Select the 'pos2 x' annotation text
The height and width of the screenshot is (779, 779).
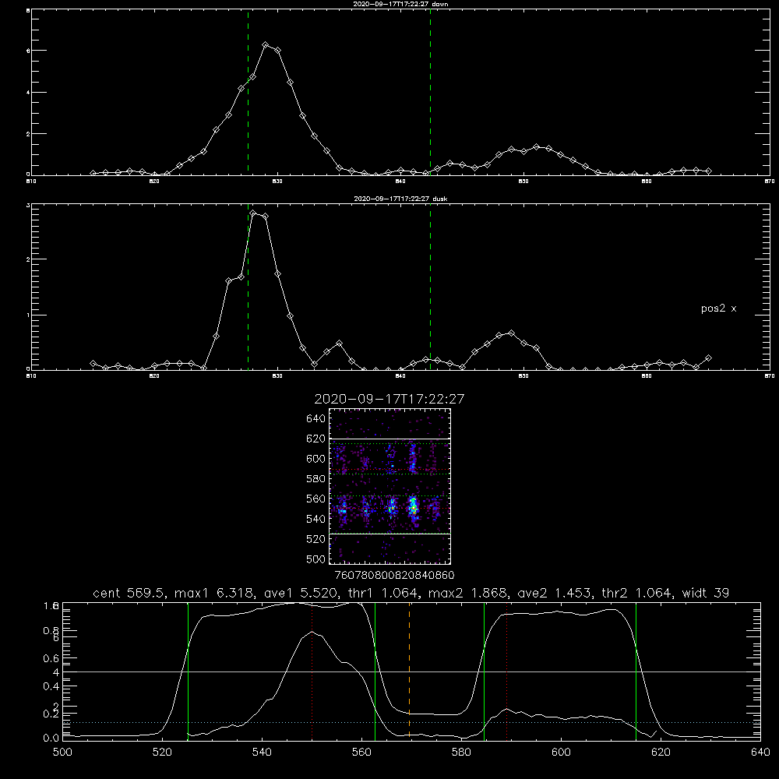pyautogui.click(x=718, y=308)
